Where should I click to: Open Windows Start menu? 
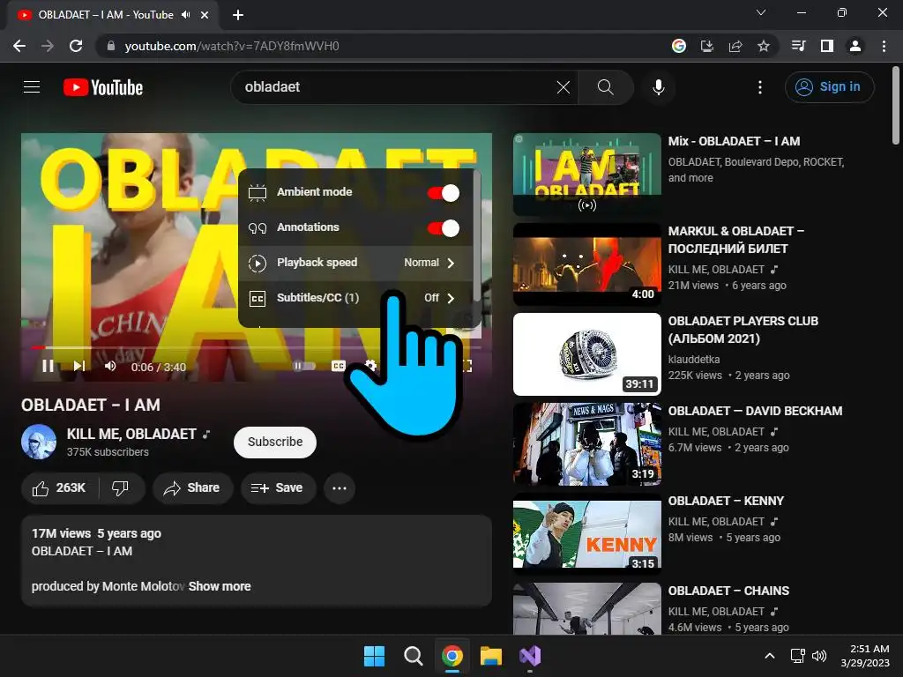coord(374,656)
